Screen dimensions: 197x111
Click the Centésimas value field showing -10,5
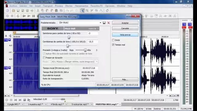pyautogui.click(x=93, y=42)
